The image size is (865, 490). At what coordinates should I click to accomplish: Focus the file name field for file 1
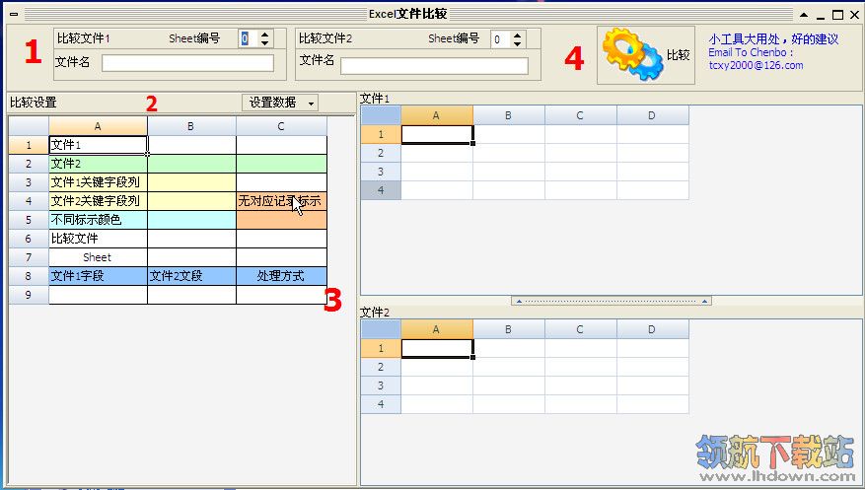point(187,63)
